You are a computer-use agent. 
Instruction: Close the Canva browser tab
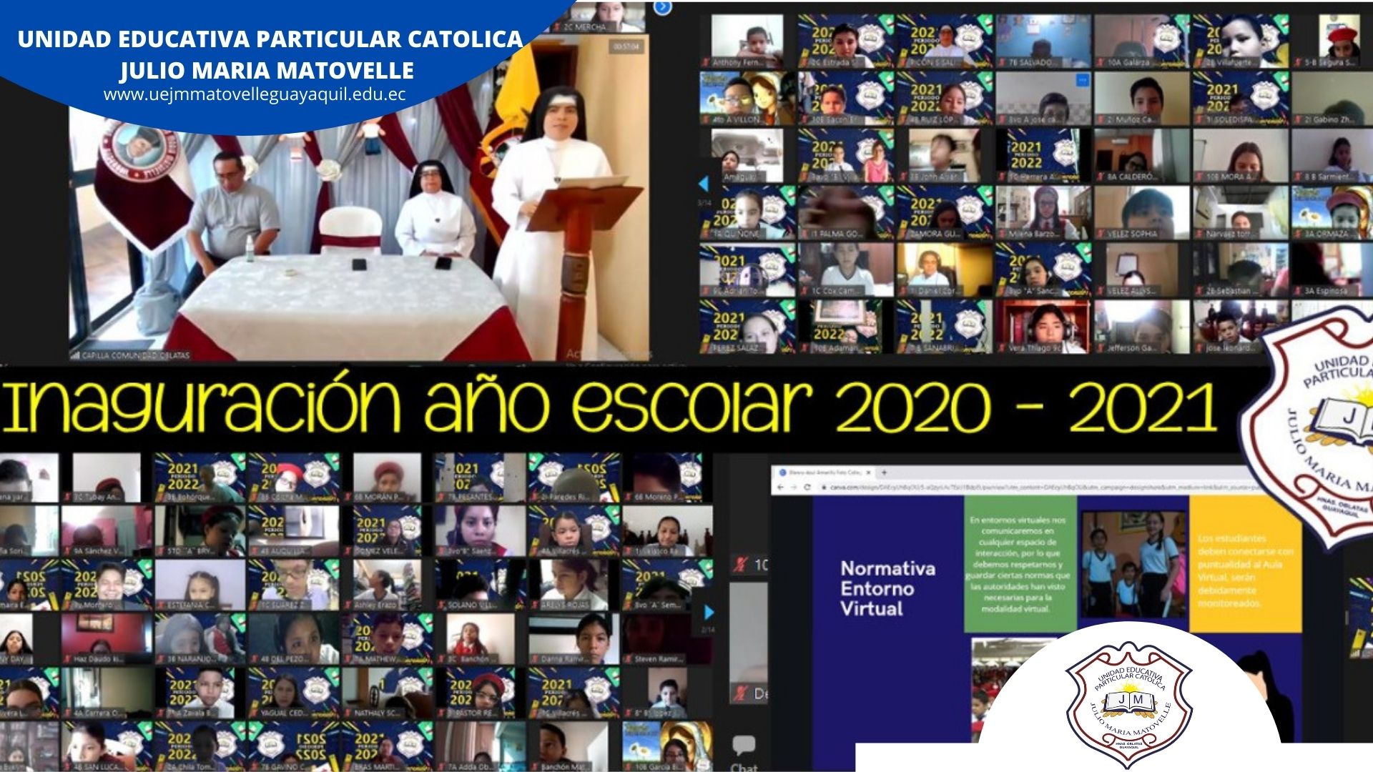[869, 472]
